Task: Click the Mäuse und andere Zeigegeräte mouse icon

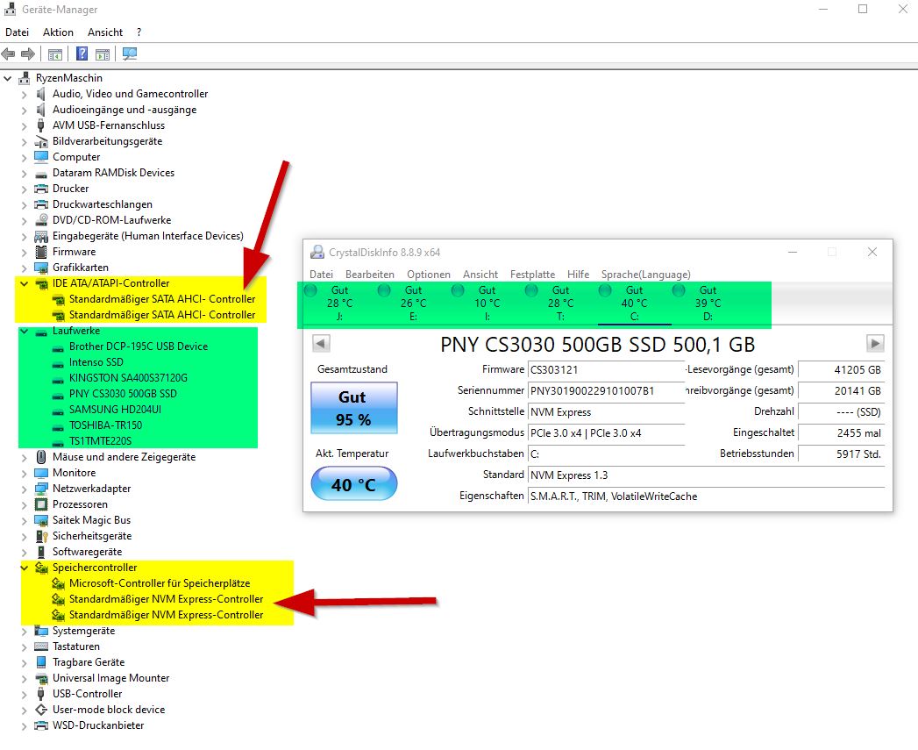Action: 41,457
